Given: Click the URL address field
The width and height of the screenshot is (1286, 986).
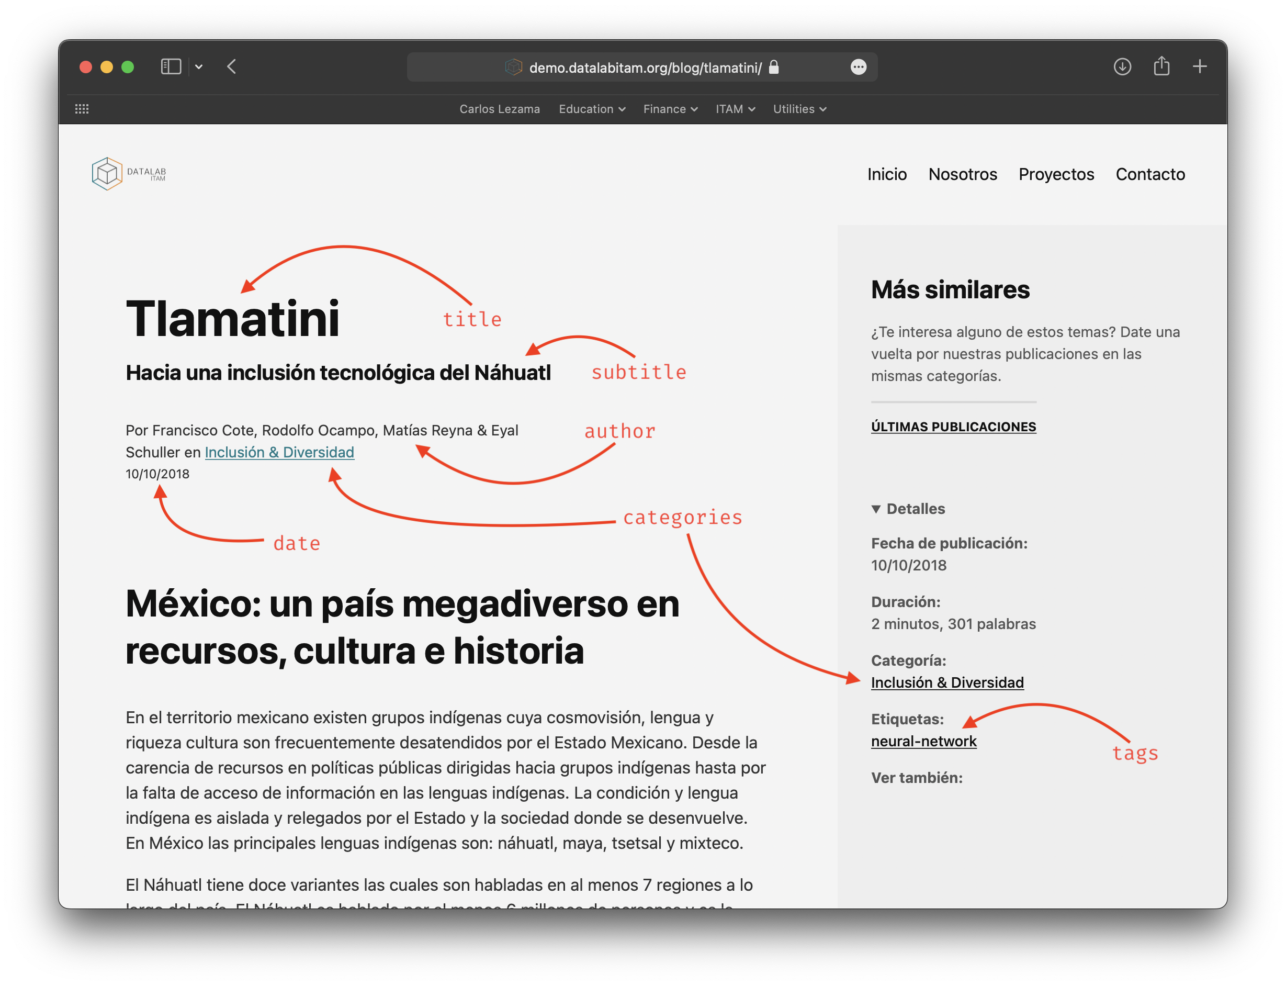Looking at the screenshot, I should tap(644, 68).
